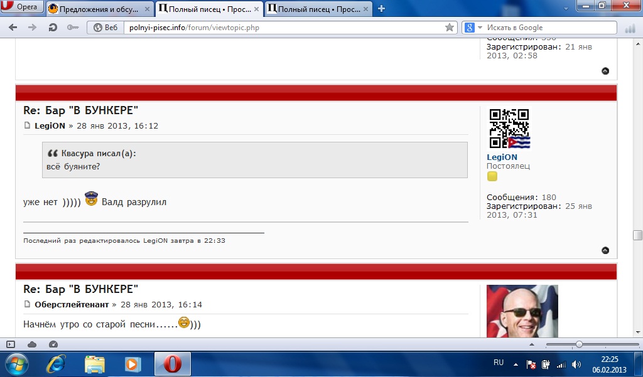643x377 pixels.
Task: Close the Предложения и обсу... tab
Action: pyautogui.click(x=147, y=9)
